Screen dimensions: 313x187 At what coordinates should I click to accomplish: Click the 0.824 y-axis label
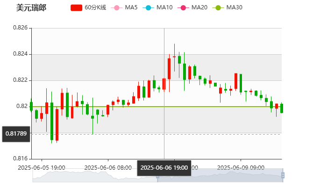(x=21, y=54)
